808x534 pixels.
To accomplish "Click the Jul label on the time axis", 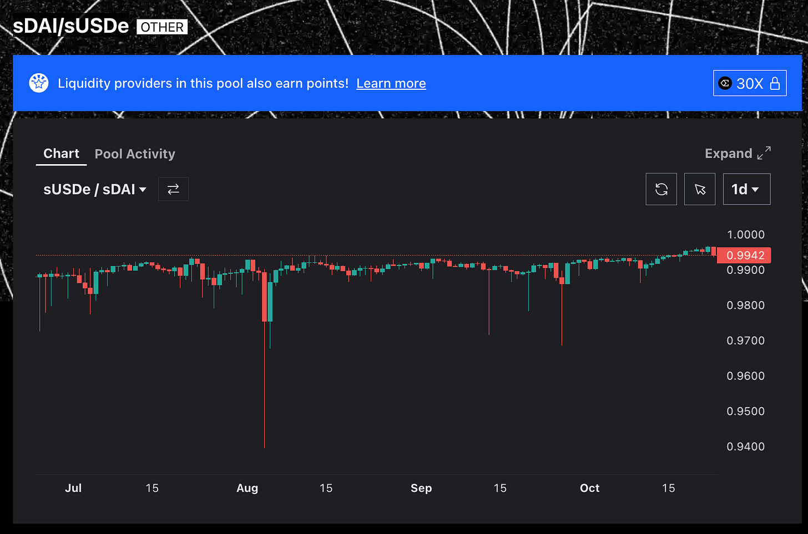I will pyautogui.click(x=73, y=488).
